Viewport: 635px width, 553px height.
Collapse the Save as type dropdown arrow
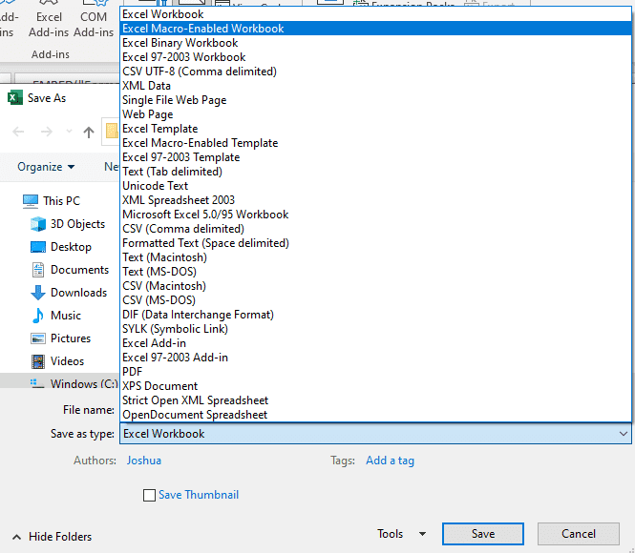pos(623,434)
